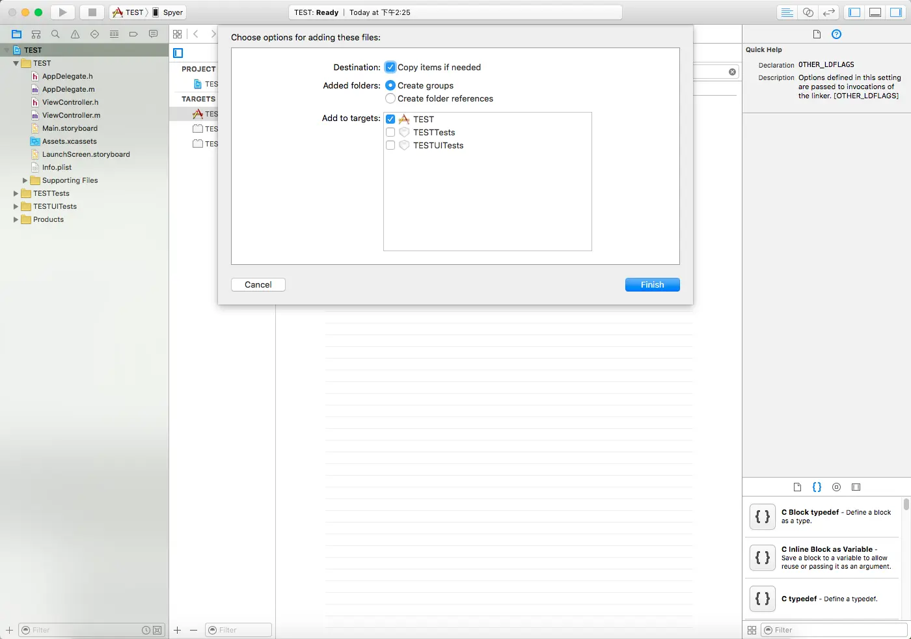Open the Breakpoint navigator
This screenshot has height=639, width=911.
(x=133, y=34)
